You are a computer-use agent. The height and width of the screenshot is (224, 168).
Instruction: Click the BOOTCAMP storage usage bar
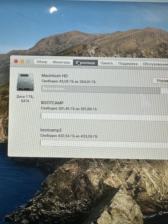point(104,116)
